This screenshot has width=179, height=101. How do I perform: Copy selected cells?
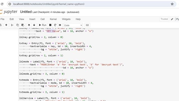click(x=17, y=25)
